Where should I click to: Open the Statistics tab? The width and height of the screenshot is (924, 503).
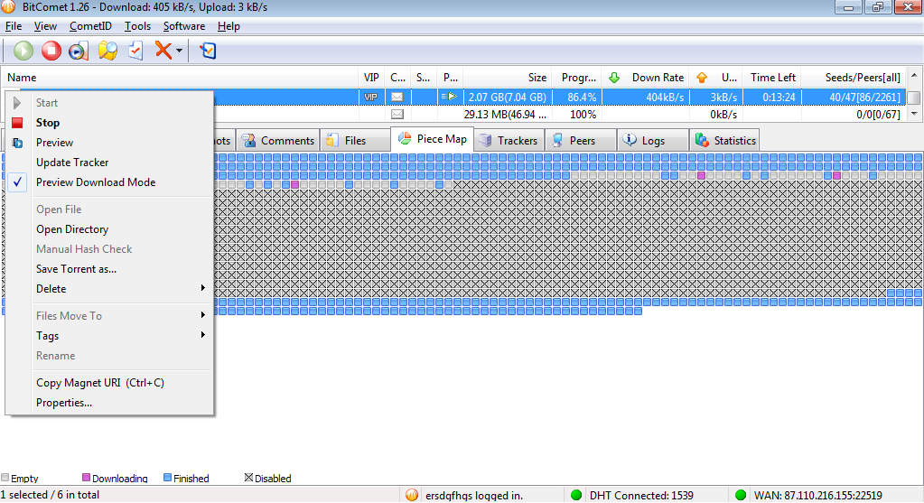pyautogui.click(x=724, y=141)
